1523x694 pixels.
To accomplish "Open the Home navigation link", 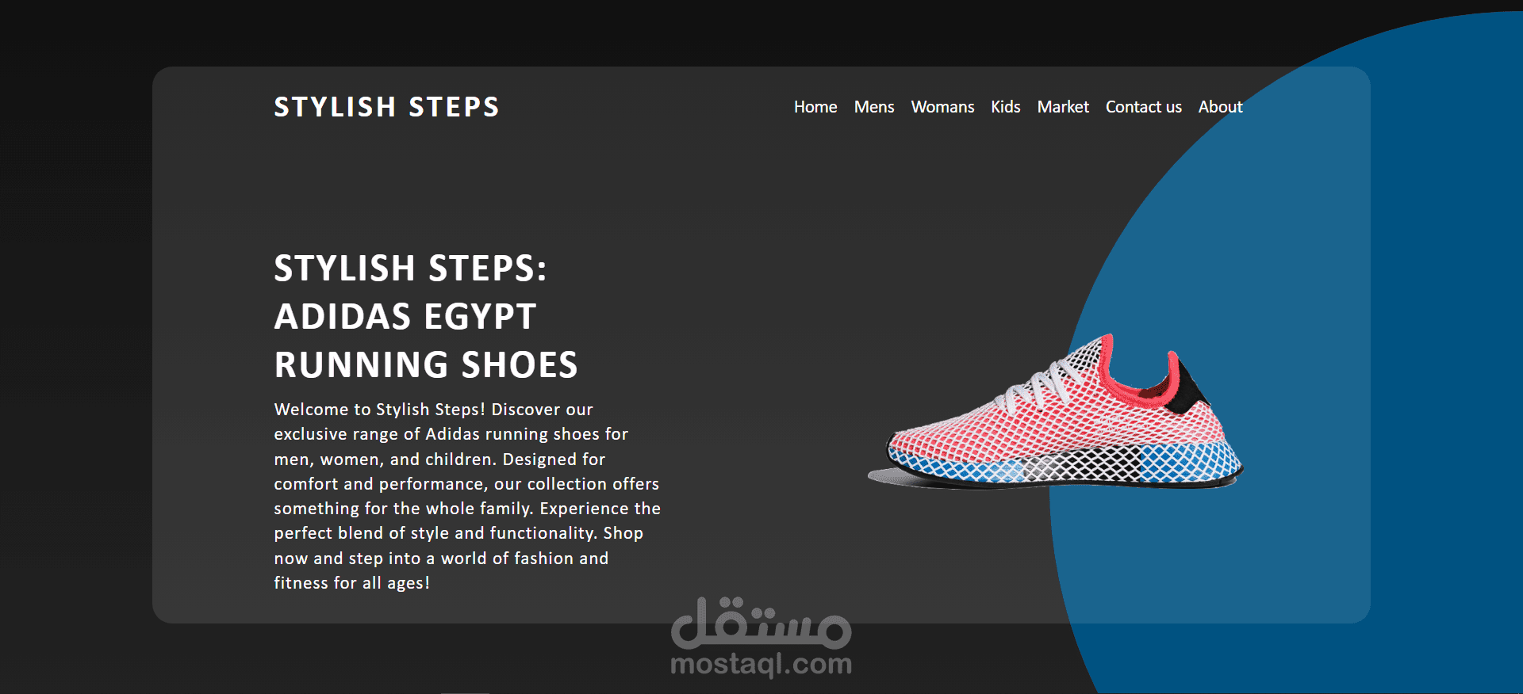I will click(x=815, y=107).
